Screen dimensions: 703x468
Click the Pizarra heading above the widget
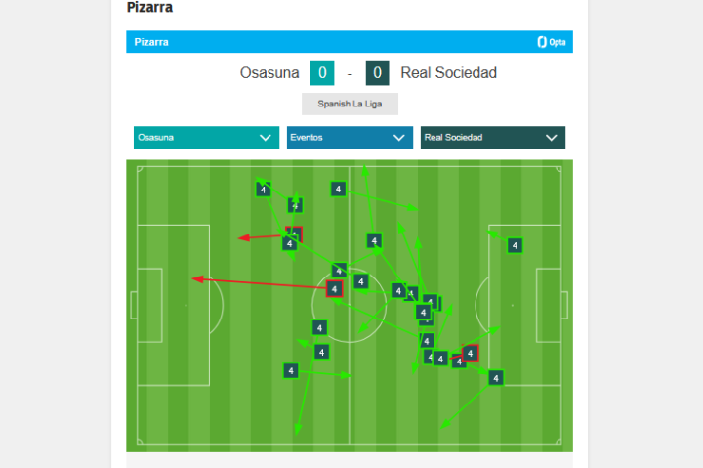150,8
